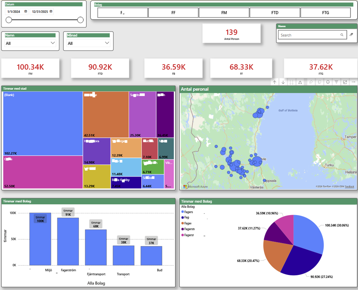Pin the Antal peronal map visual

311,82
